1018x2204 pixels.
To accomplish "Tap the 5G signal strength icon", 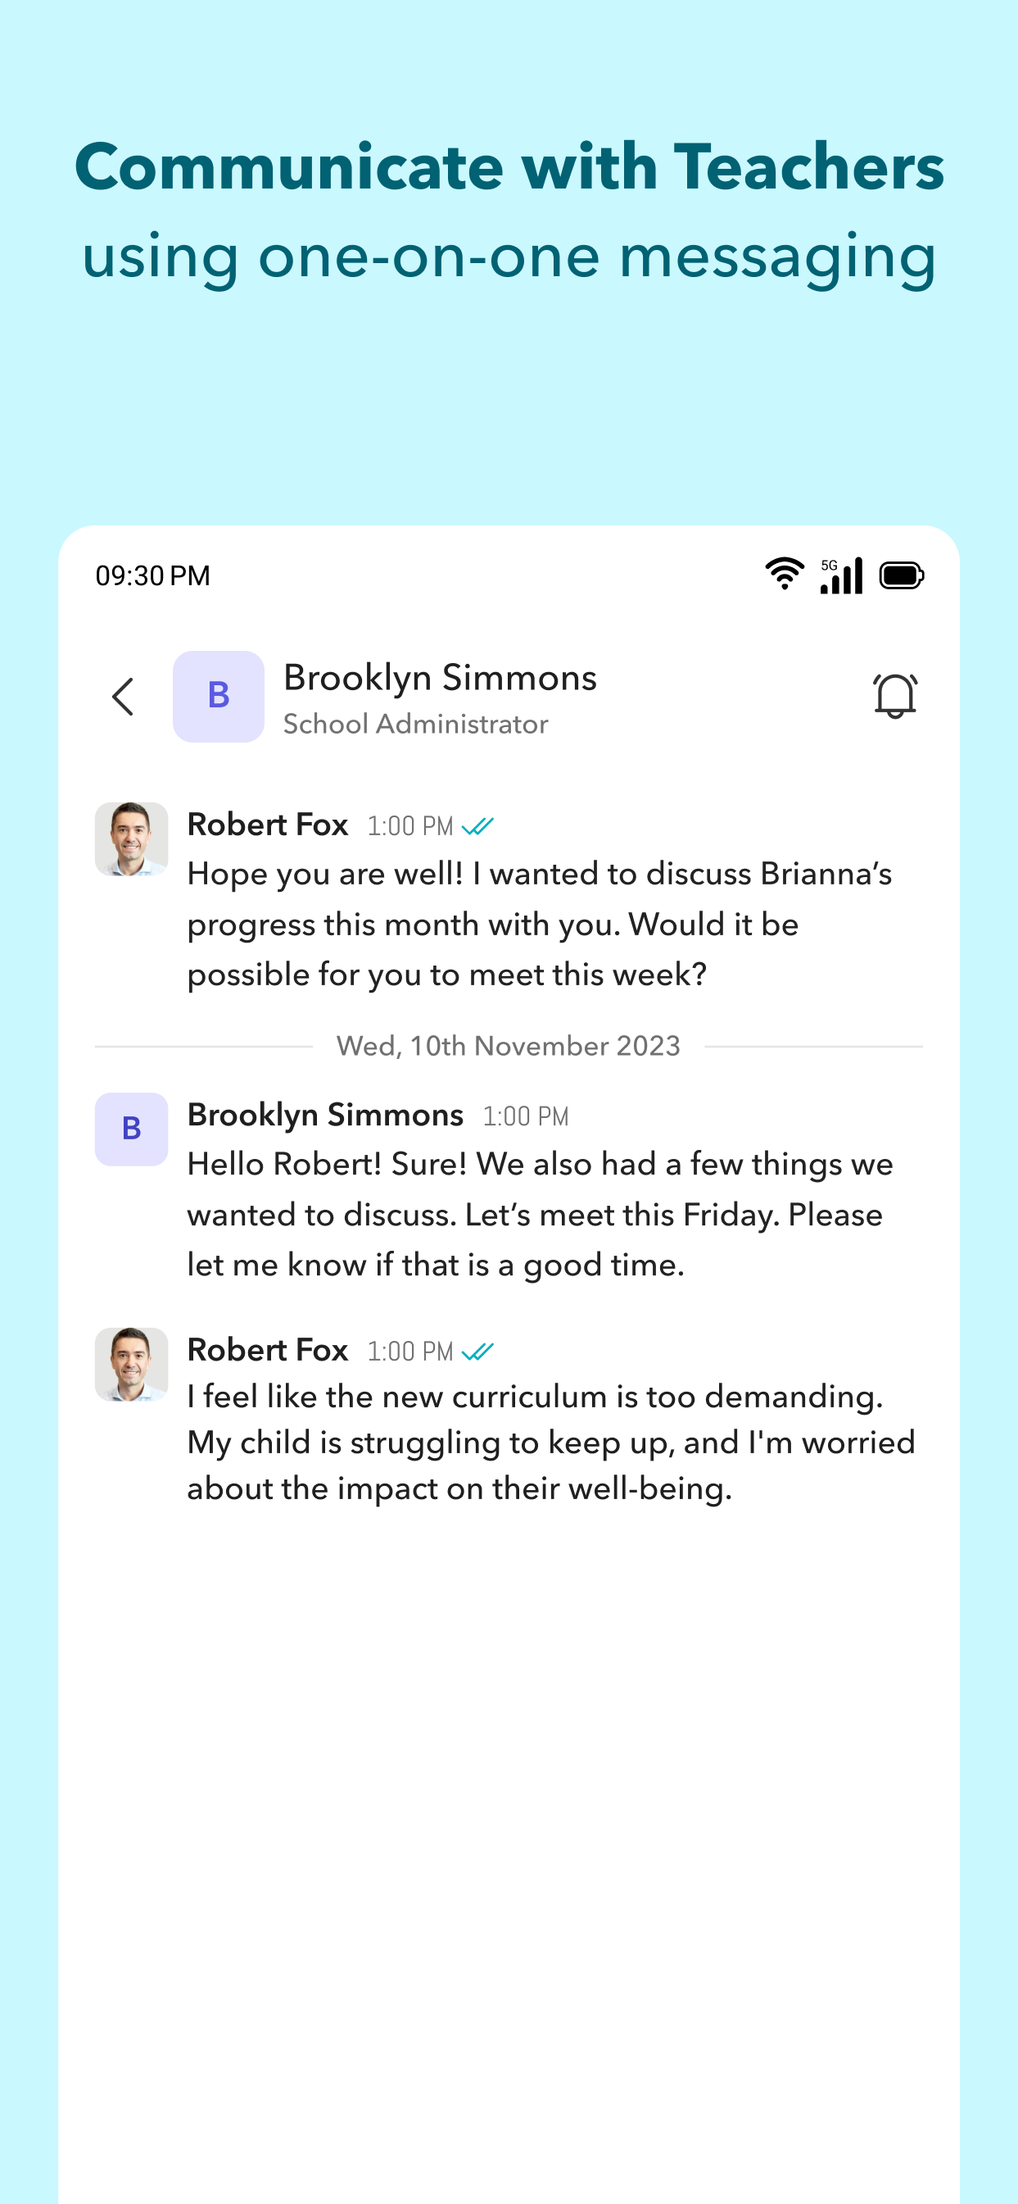I will pyautogui.click(x=841, y=576).
